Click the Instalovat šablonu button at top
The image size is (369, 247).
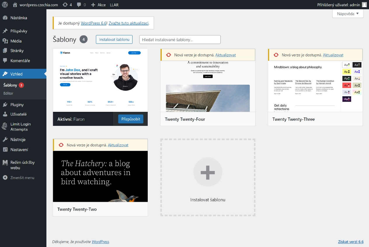[x=114, y=39]
